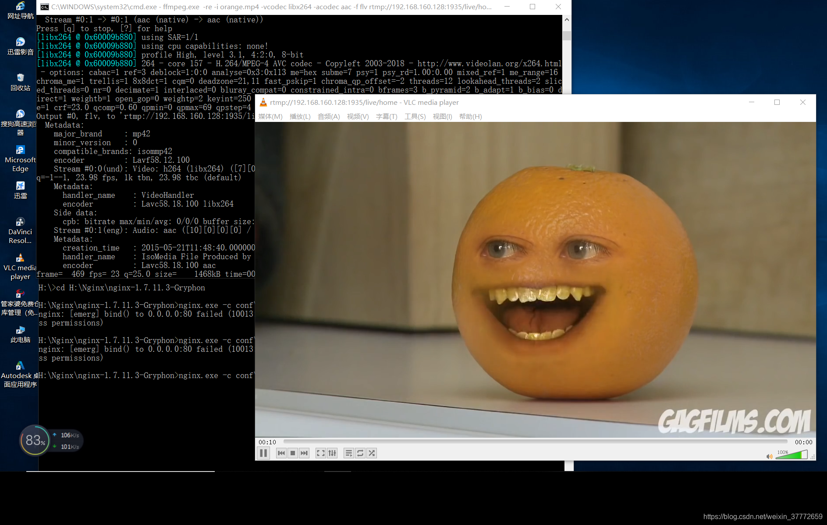This screenshot has height=525, width=827.
Task: Pause the VLC video playback
Action: [x=263, y=453]
